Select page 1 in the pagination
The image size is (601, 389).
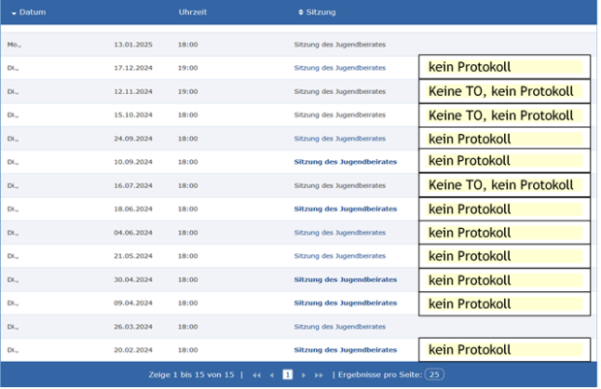288,374
